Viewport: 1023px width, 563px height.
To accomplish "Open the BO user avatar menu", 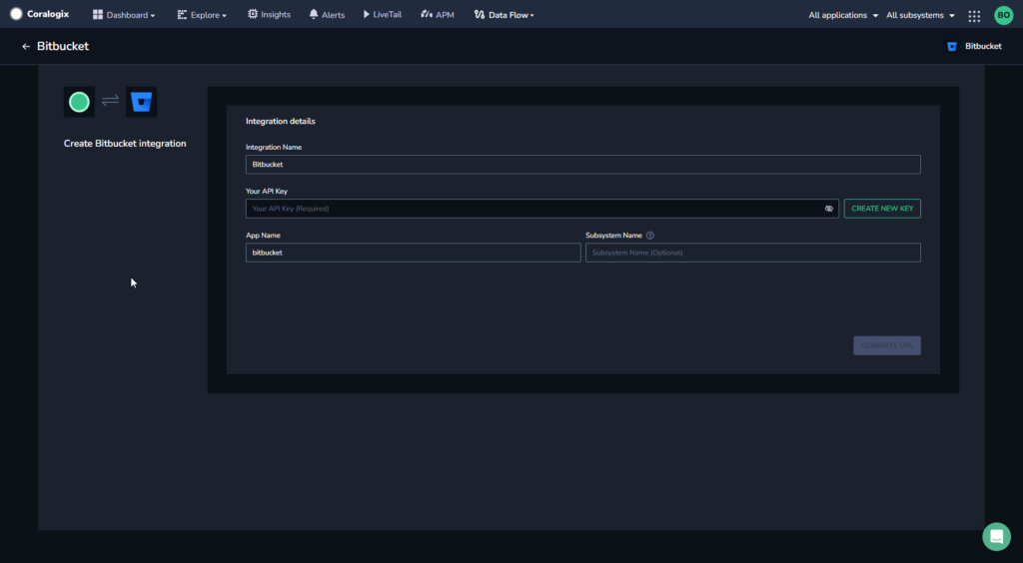I will 1003,15.
